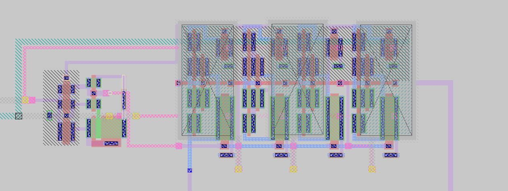Click the green-outlined contact left of hatched cell
Screen dimensions: 508x191
tap(50, 115)
